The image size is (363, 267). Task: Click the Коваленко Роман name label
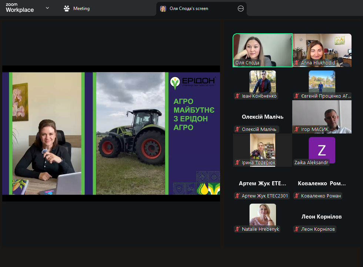pos(321,196)
